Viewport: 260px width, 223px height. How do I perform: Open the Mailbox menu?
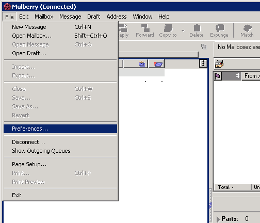[x=44, y=17]
